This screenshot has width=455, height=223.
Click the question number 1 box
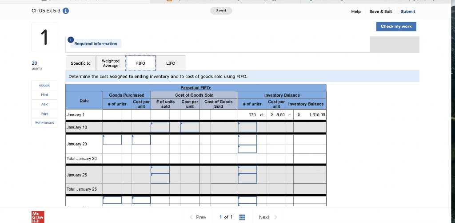[x=44, y=37]
